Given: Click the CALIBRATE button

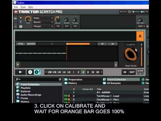Looking at the screenshot, I should 130,45.
